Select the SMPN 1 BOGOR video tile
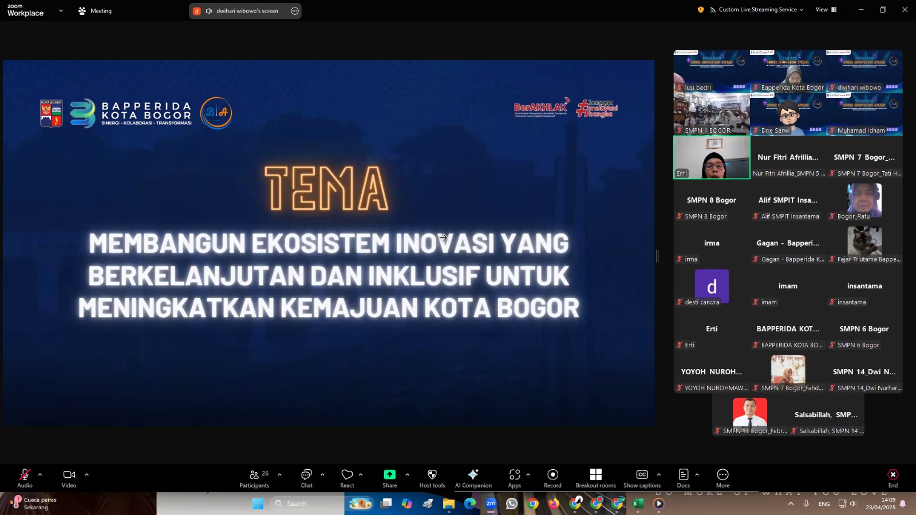 pyautogui.click(x=712, y=114)
